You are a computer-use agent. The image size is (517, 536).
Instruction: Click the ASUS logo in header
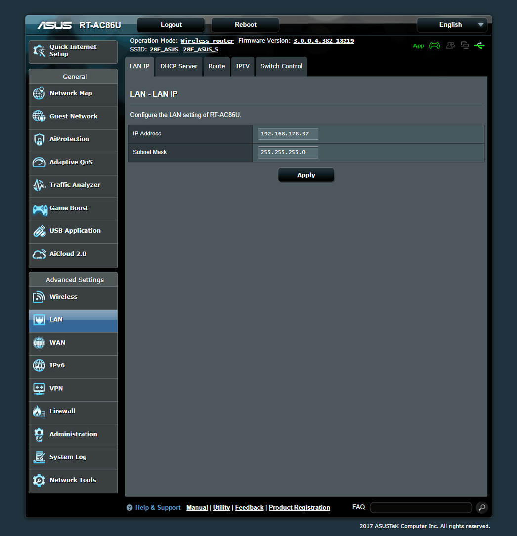click(x=55, y=25)
